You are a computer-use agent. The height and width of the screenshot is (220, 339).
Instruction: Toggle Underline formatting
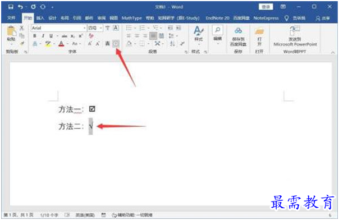pyautogui.click(x=51, y=36)
